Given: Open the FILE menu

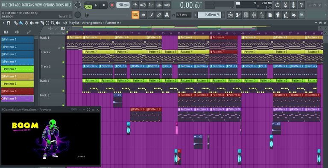Looking at the screenshot, I should (x=4, y=5).
